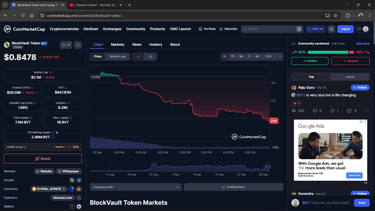Switch to Holders tab

tap(156, 45)
